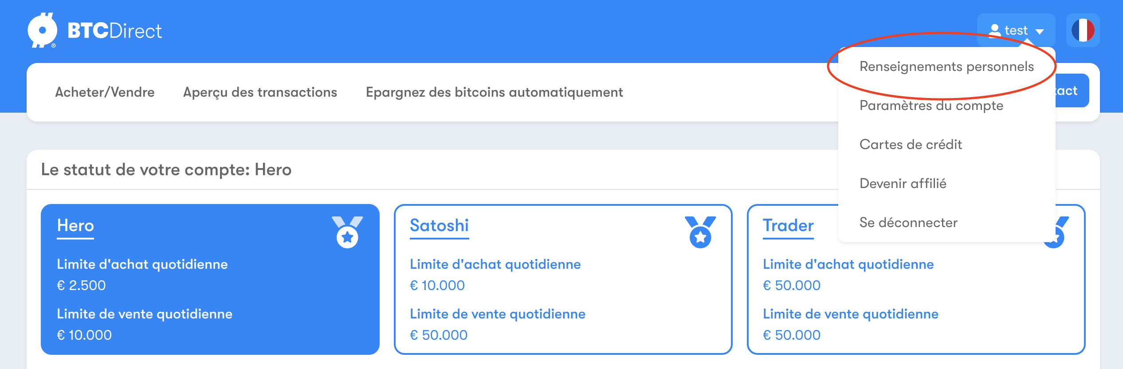
Task: Click the BTCDirect bitcoin logo icon
Action: pos(42,30)
